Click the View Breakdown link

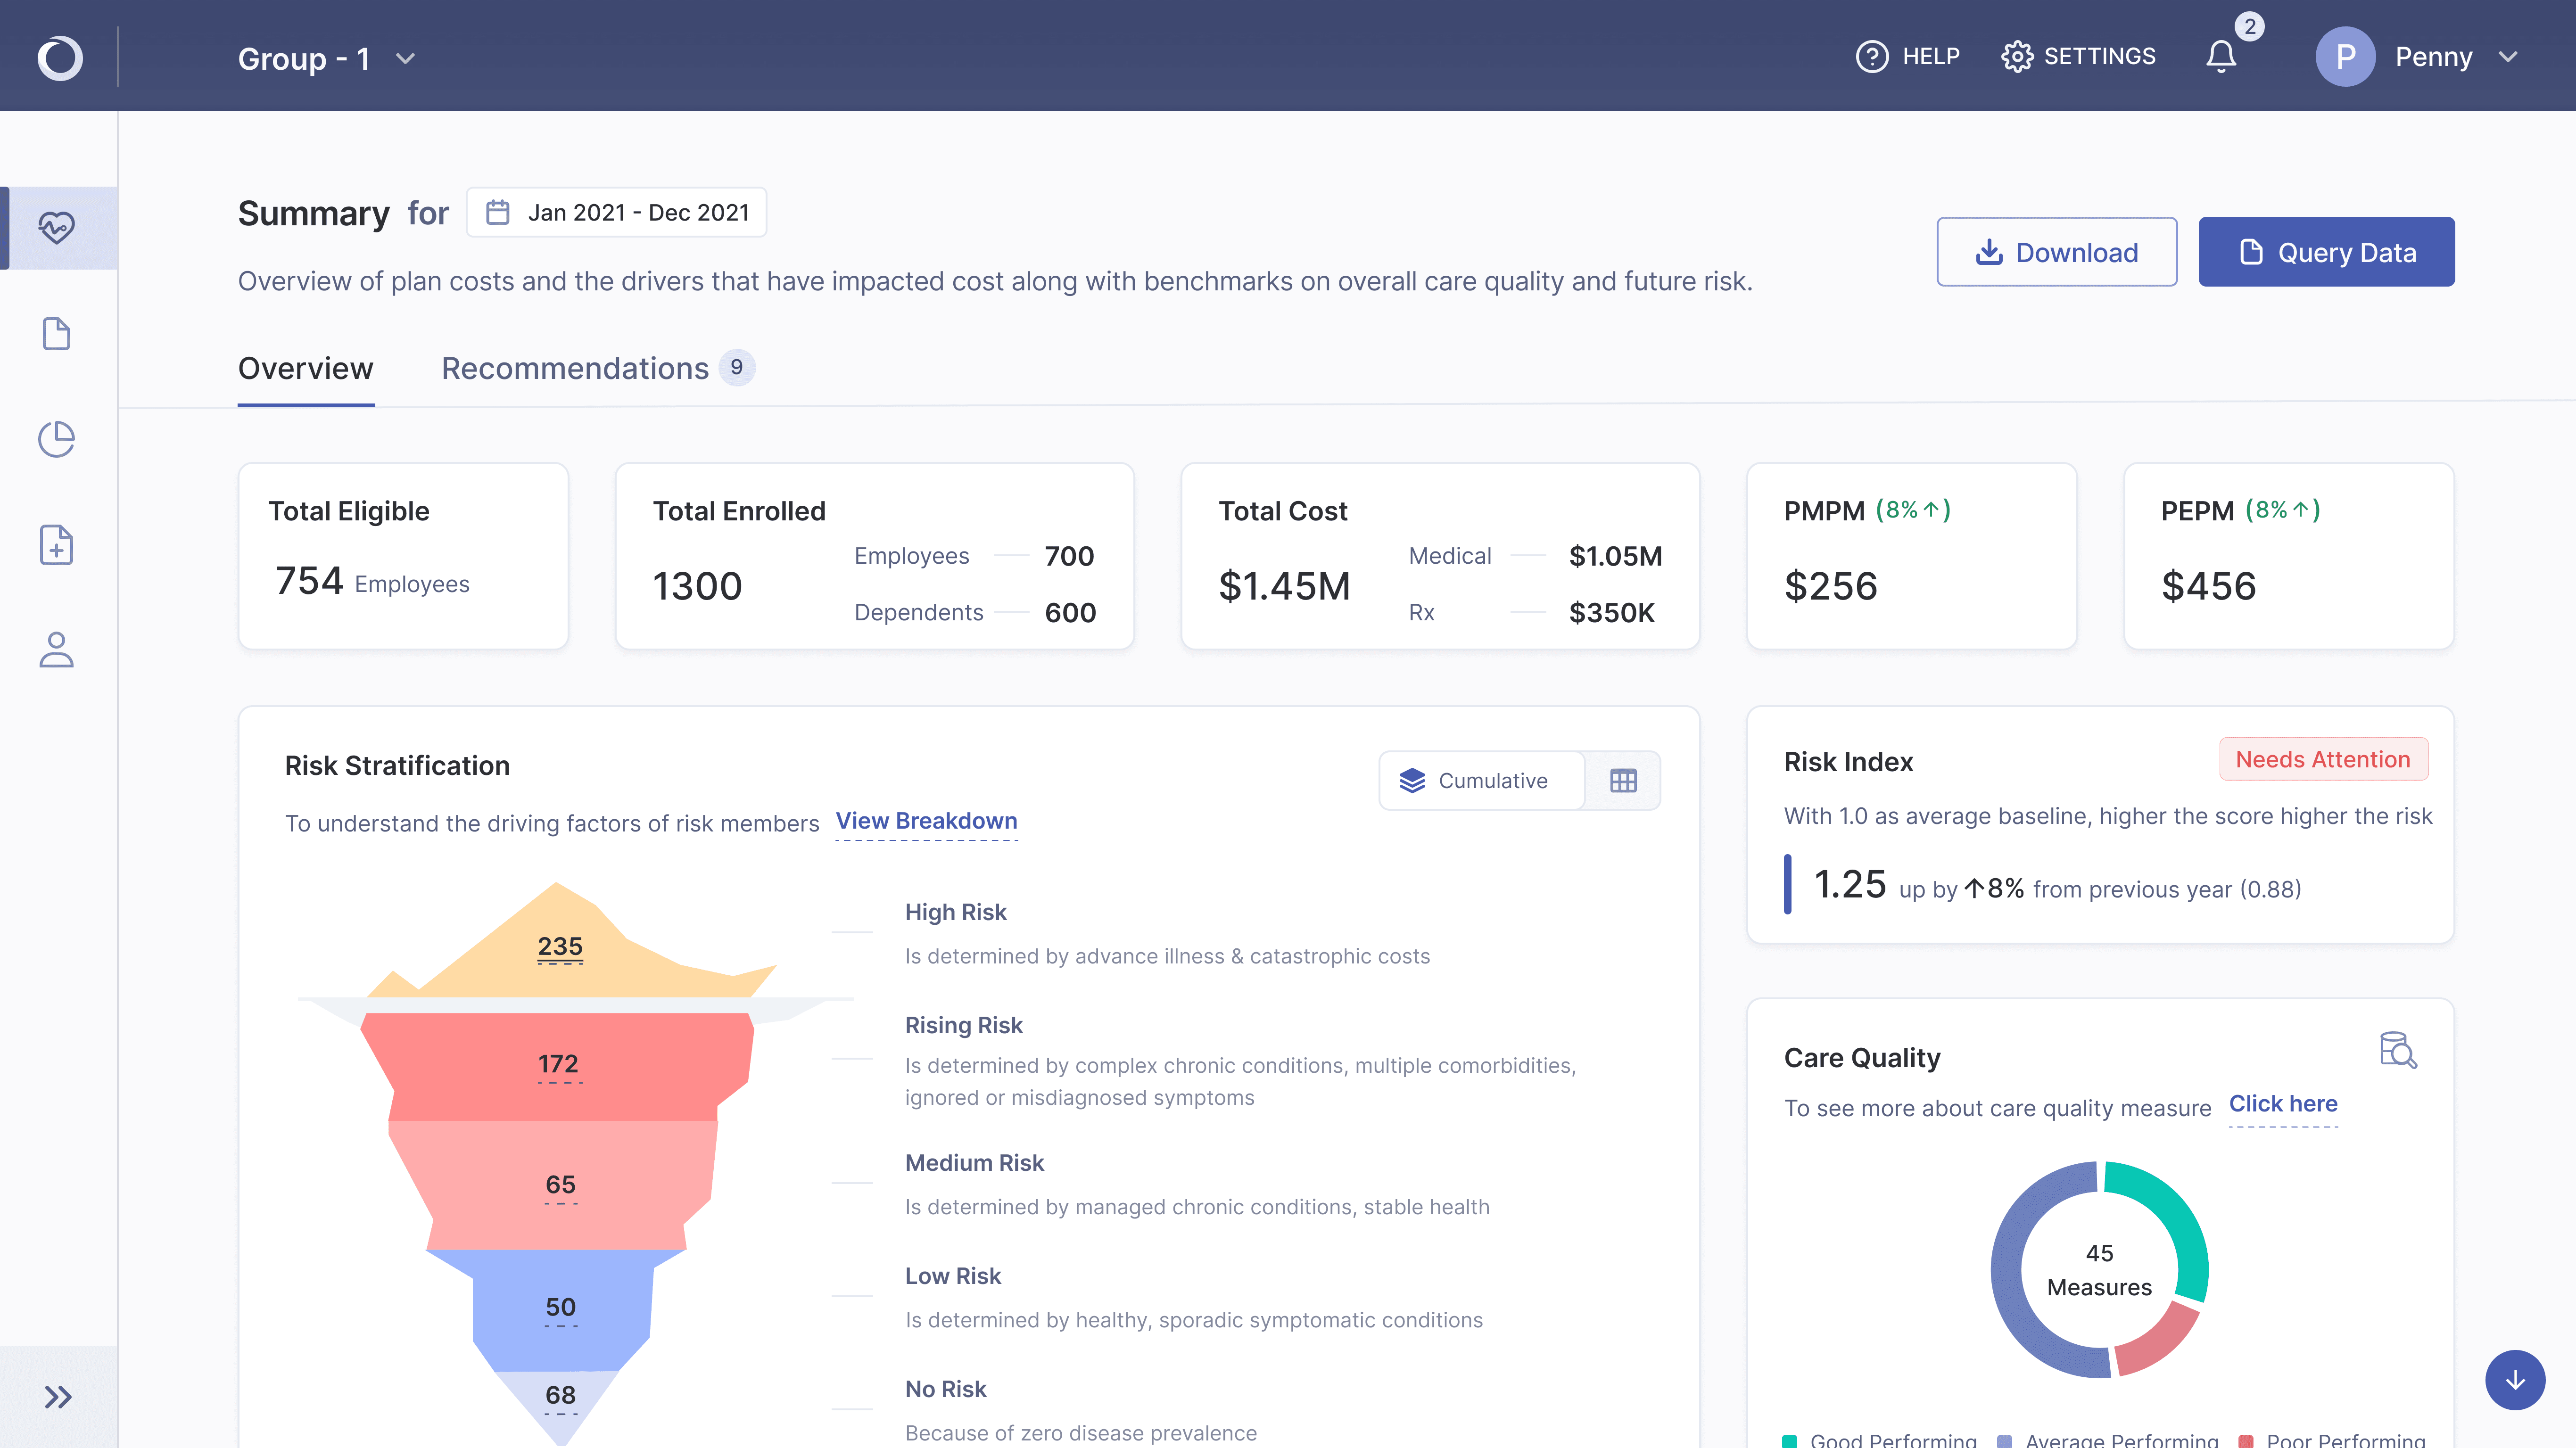click(926, 821)
